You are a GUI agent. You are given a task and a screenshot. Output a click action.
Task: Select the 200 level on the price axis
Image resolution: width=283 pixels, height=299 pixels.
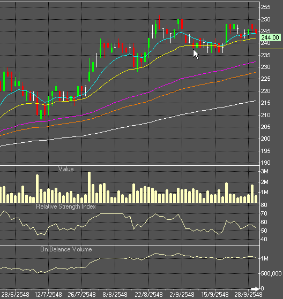tap(266, 139)
